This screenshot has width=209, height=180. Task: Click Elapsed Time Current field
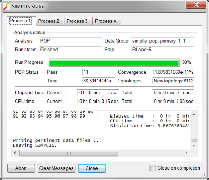point(98,92)
